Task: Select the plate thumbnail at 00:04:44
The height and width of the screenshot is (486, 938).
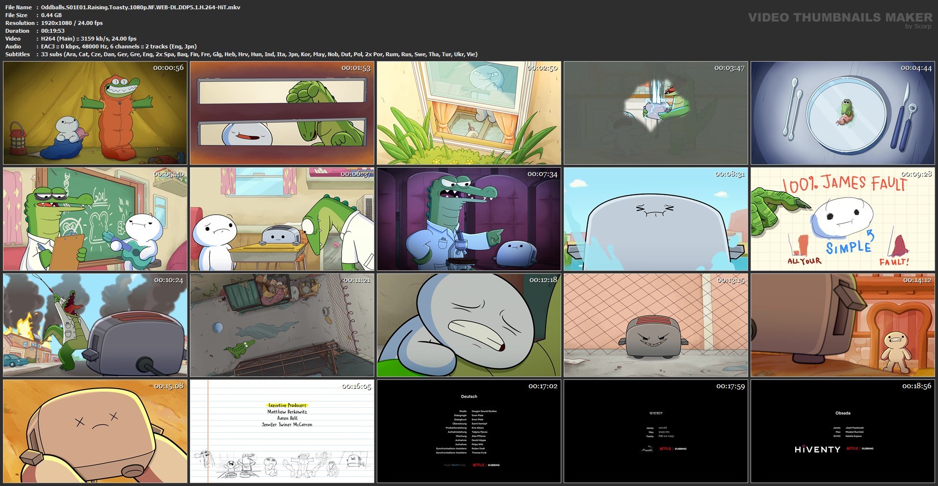Action: coord(843,113)
